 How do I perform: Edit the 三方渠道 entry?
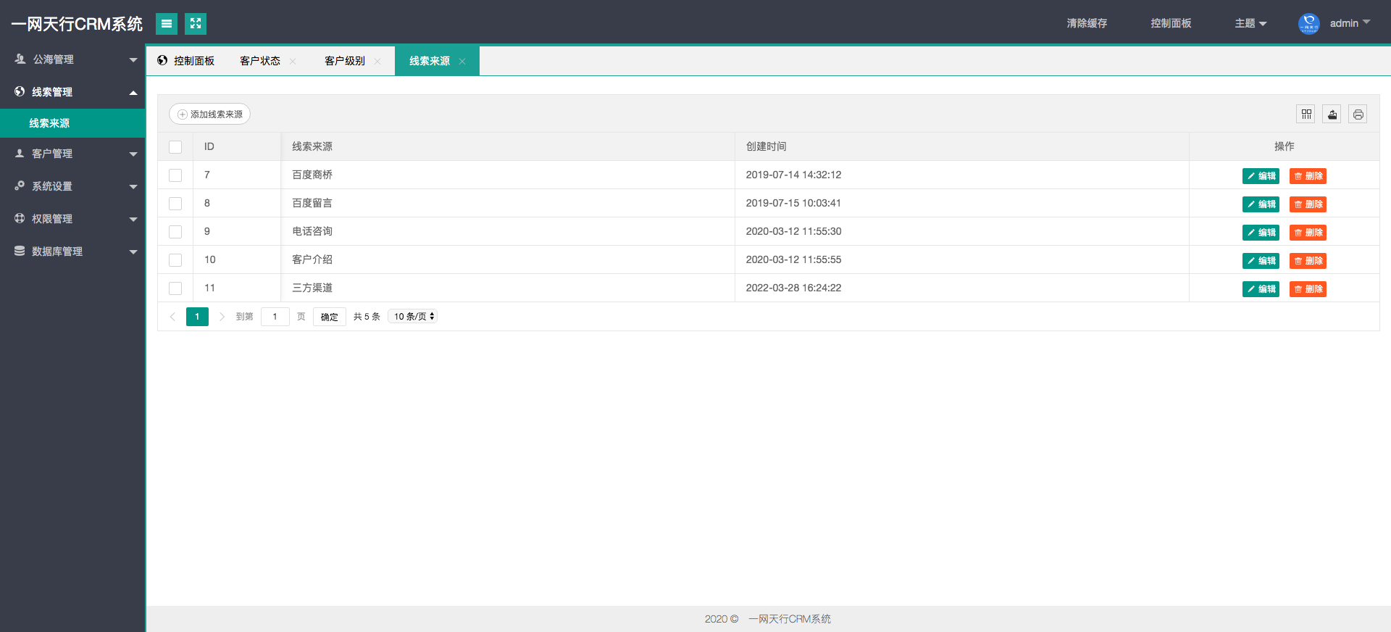point(1261,289)
